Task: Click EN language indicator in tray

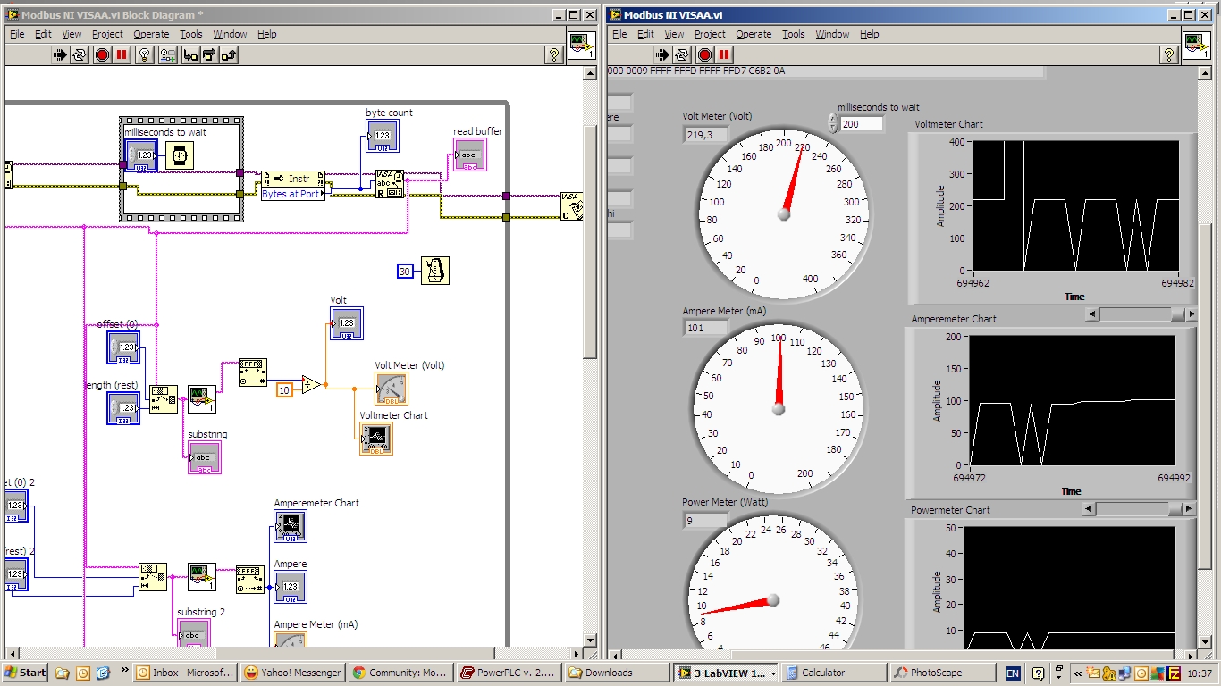Action: pyautogui.click(x=1013, y=673)
